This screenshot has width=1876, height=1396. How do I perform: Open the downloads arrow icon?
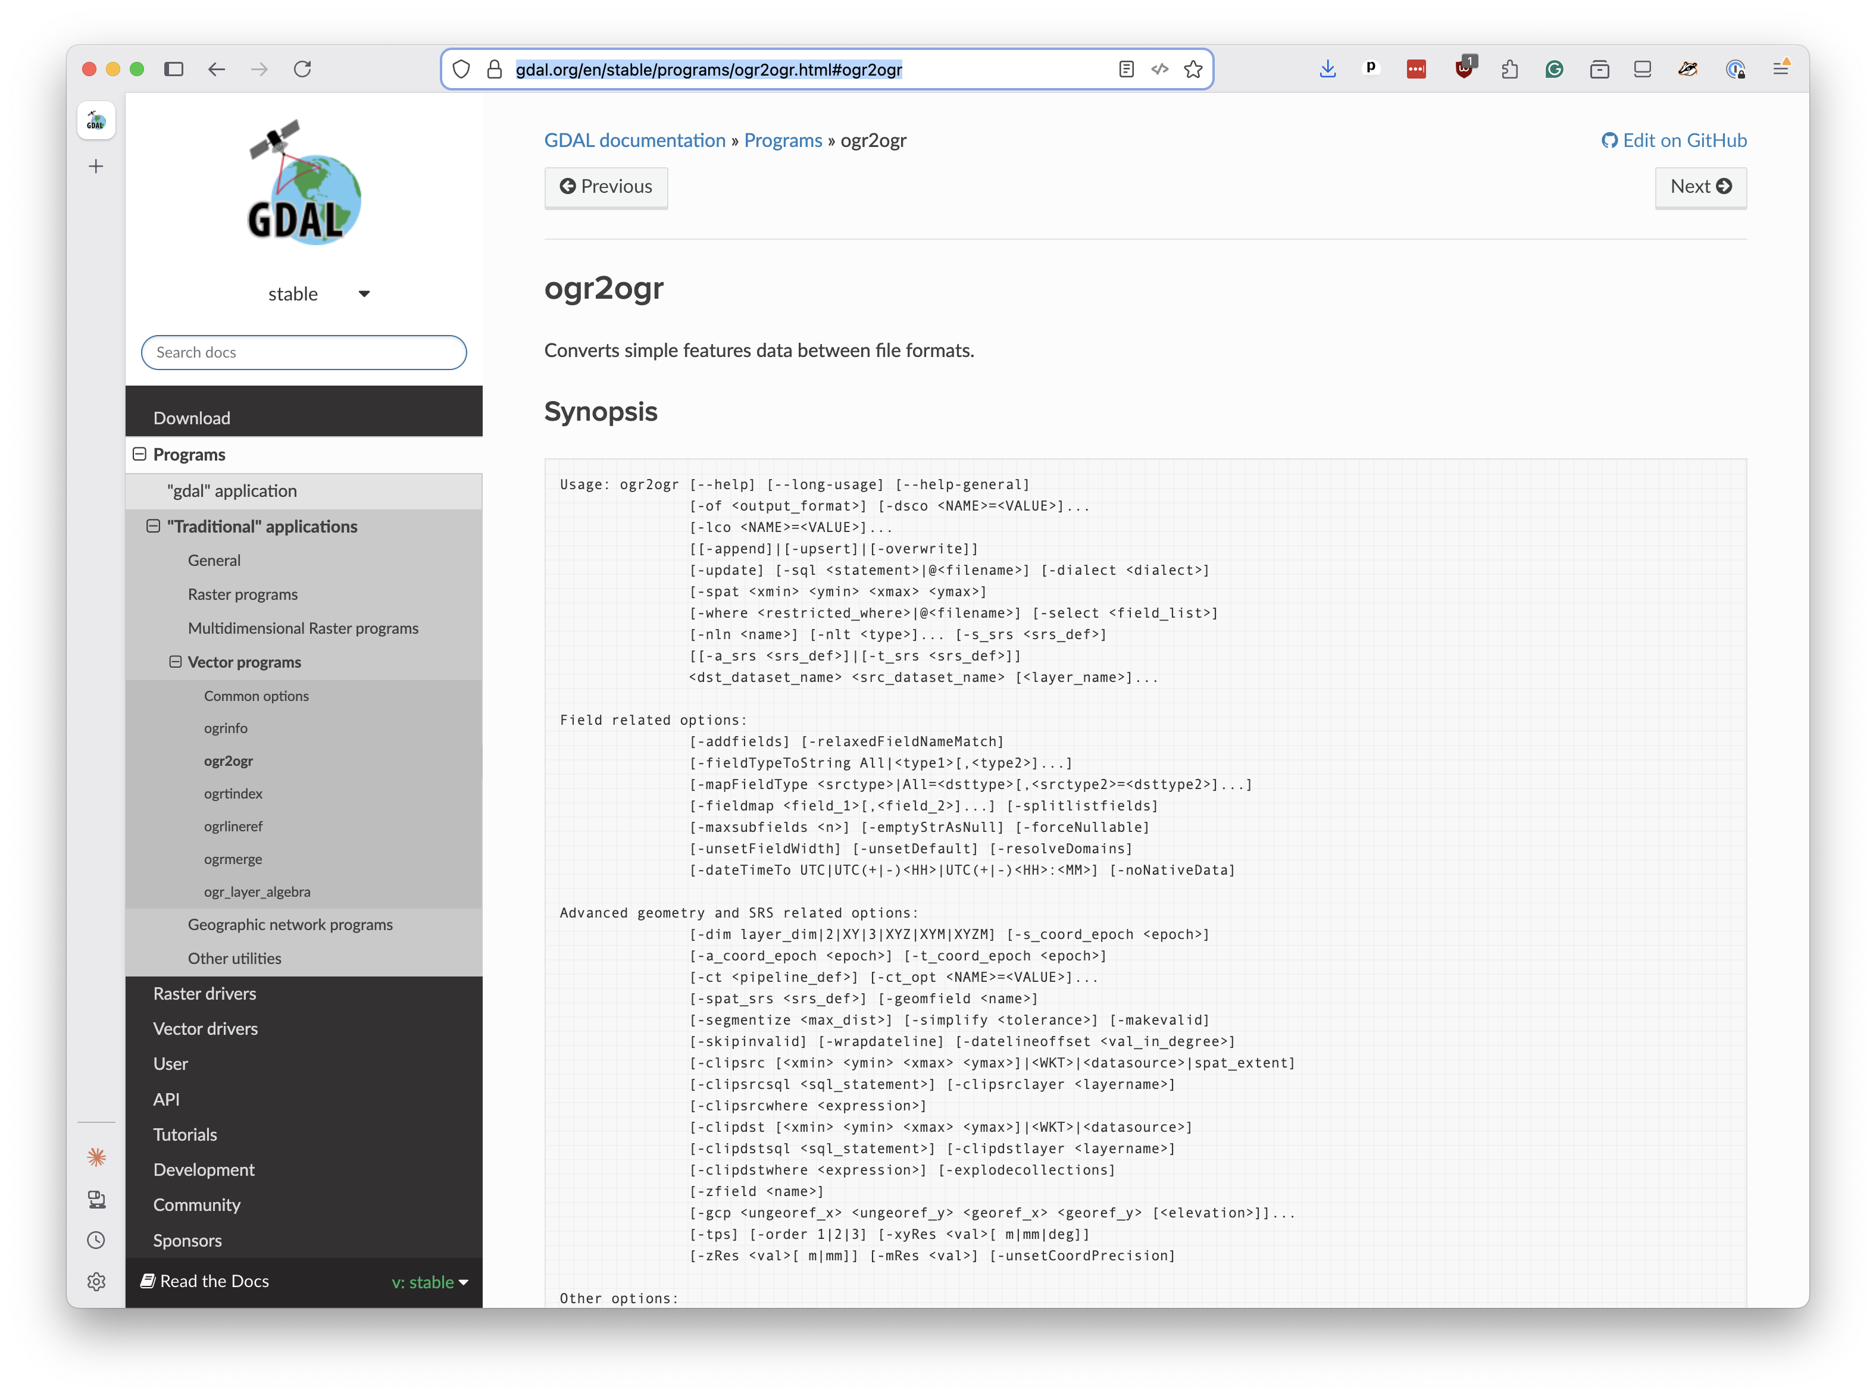[x=1328, y=69]
